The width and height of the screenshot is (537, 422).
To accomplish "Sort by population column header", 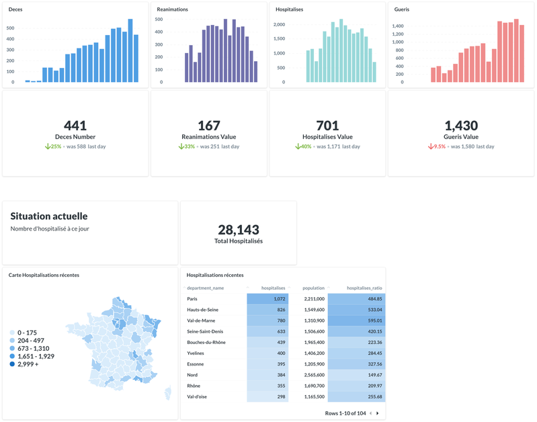I will pos(313,288).
